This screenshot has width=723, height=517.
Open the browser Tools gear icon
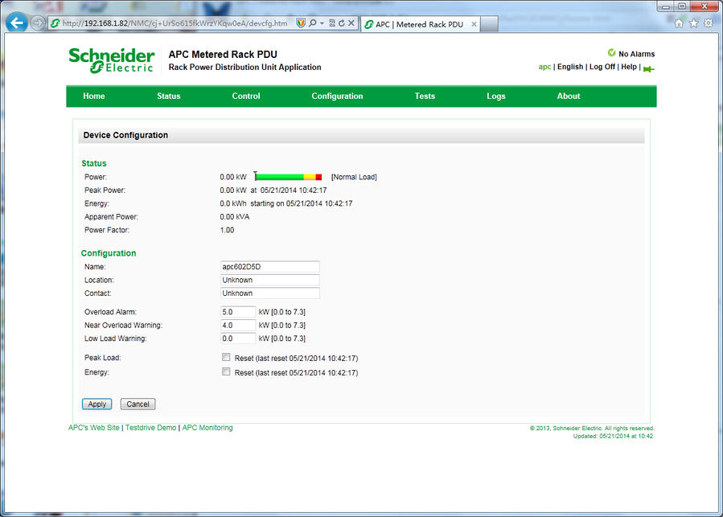pyautogui.click(x=708, y=23)
